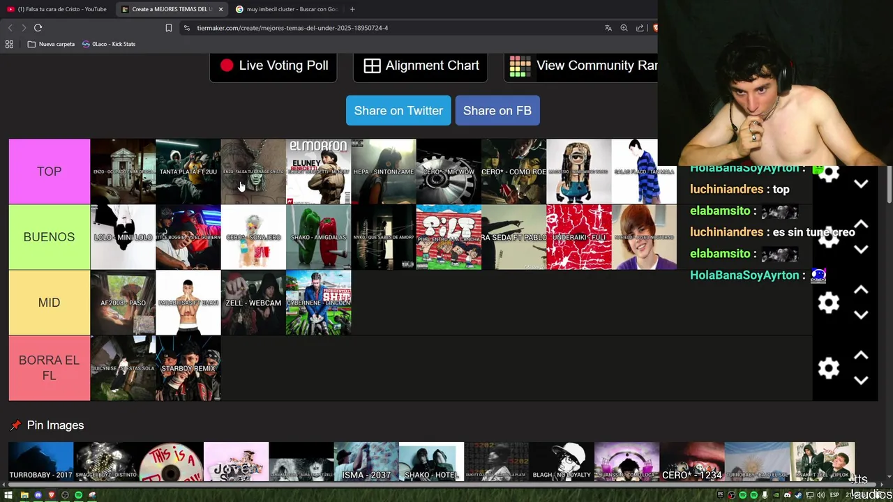Select CERO* - MR WOW thumbnail

(x=449, y=172)
